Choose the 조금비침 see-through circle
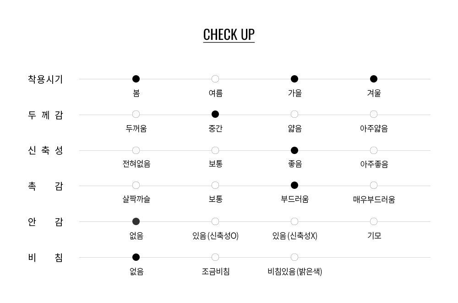 [215, 257]
